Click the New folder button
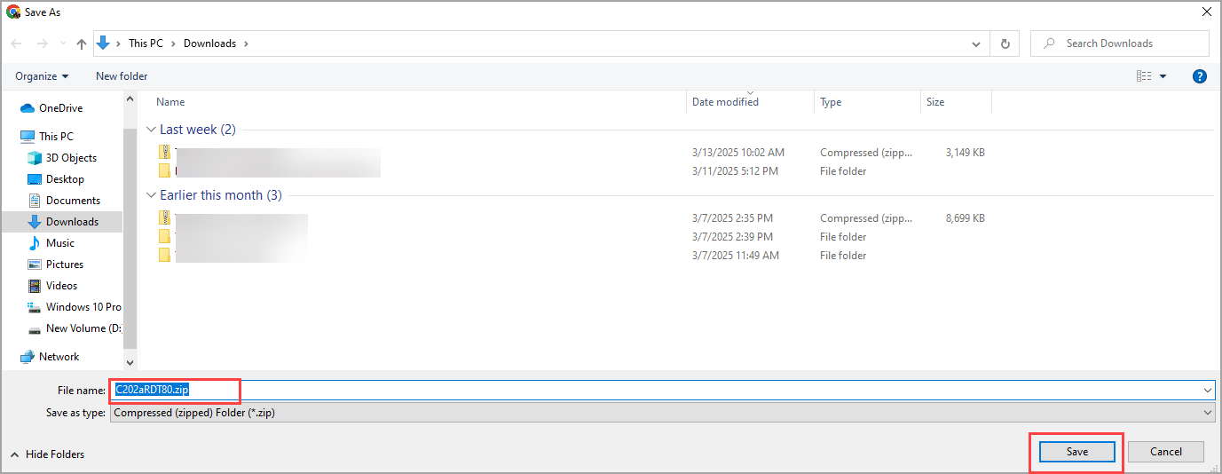The height and width of the screenshot is (474, 1222). click(122, 76)
